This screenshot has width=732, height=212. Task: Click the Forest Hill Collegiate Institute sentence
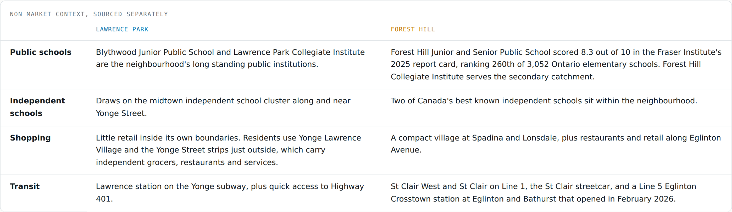pos(546,70)
